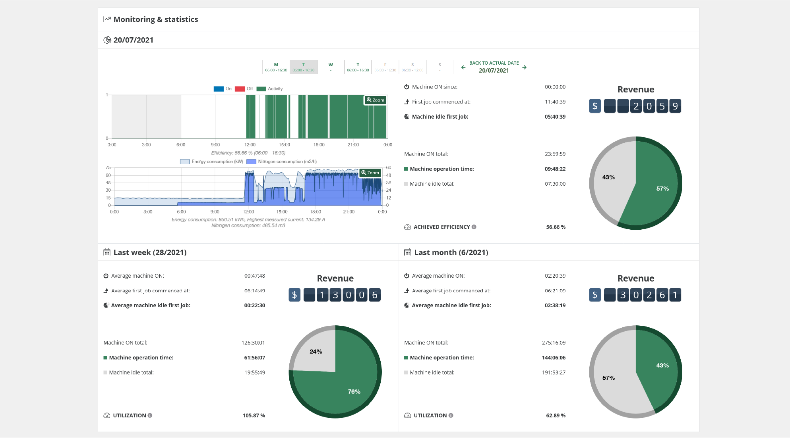This screenshot has width=790, height=438.
Task: Toggle the Off series in legend
Action: coord(244,89)
